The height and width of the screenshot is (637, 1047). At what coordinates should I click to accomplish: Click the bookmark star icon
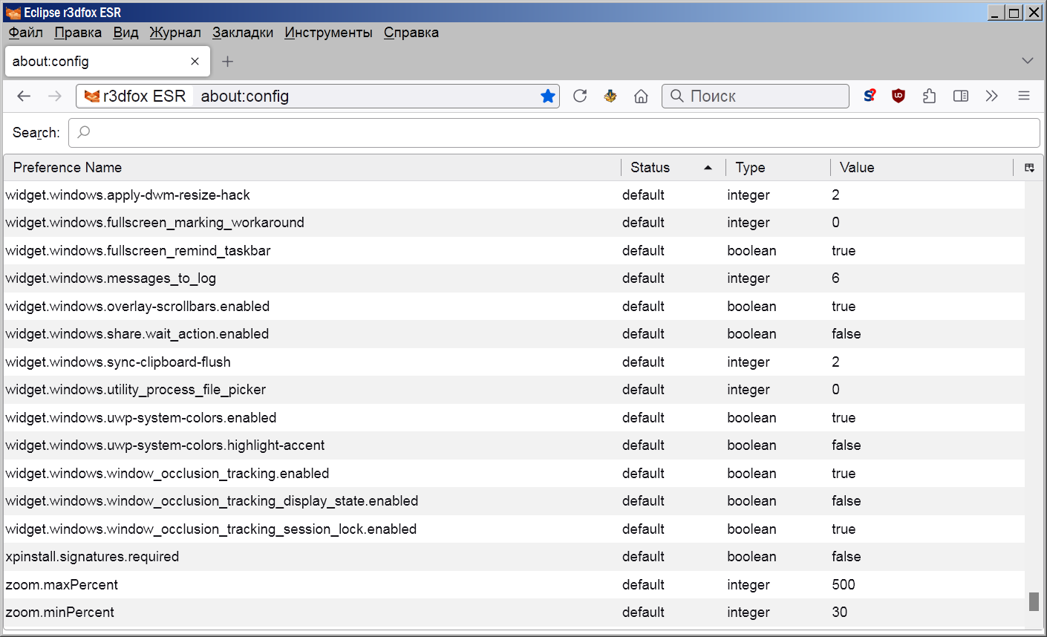[x=548, y=96]
